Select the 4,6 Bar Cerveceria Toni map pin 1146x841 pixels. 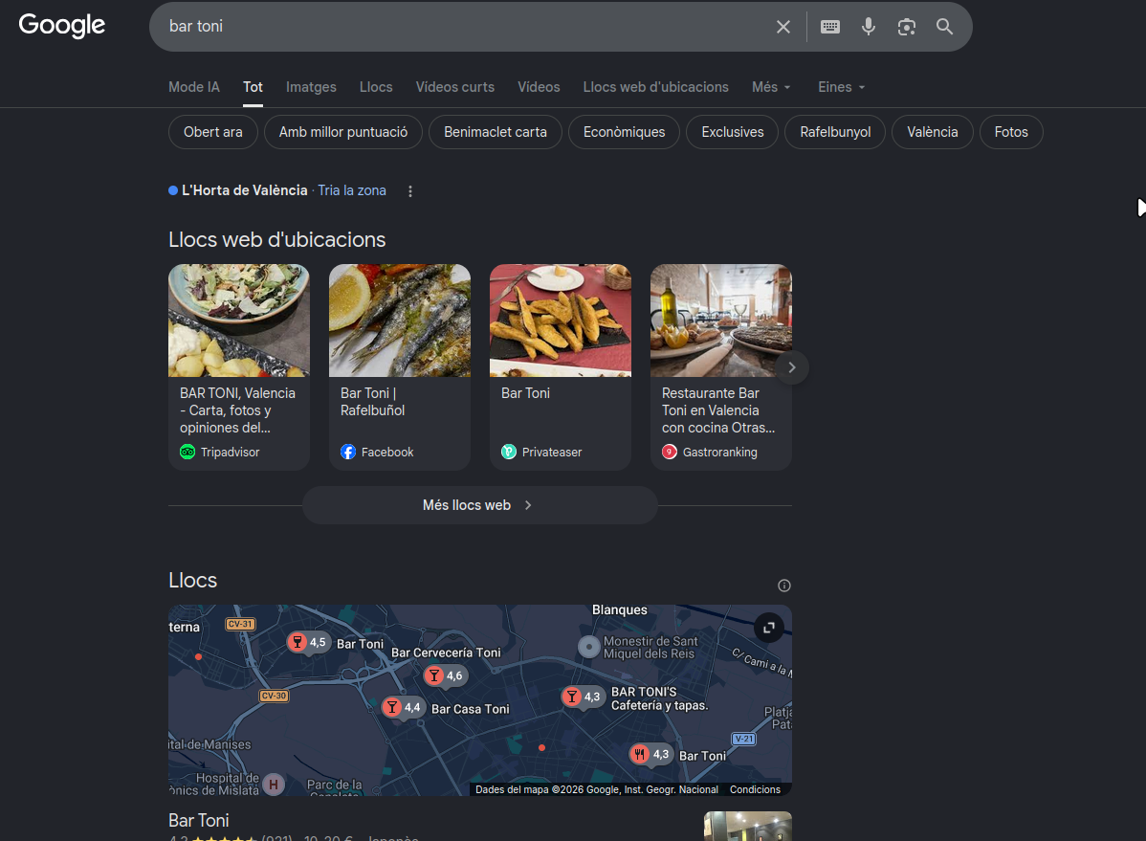[446, 675]
